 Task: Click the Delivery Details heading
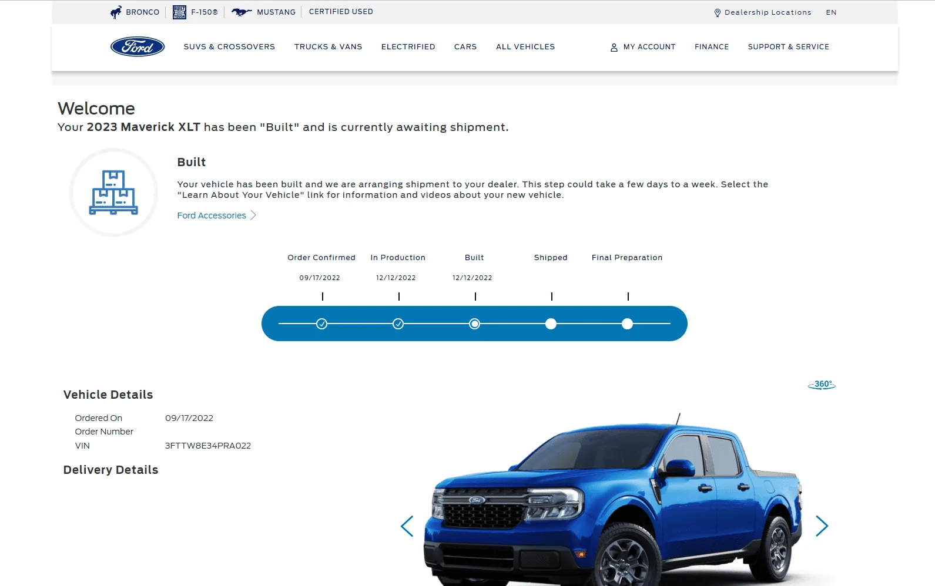click(x=110, y=470)
